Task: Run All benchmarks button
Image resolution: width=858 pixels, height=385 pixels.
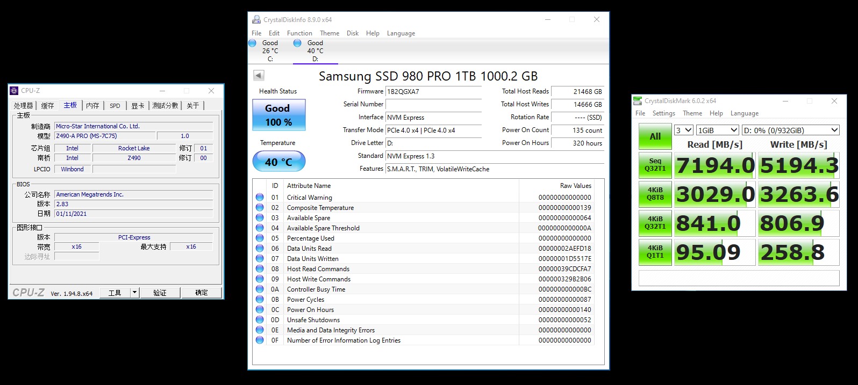Action: pyautogui.click(x=655, y=136)
